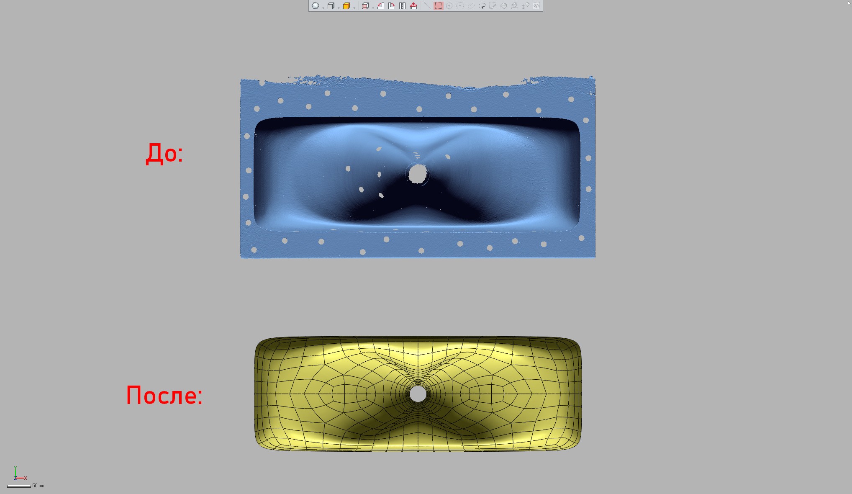
Task: Click the wireframe viewpoint cube icon
Action: pyautogui.click(x=365, y=6)
